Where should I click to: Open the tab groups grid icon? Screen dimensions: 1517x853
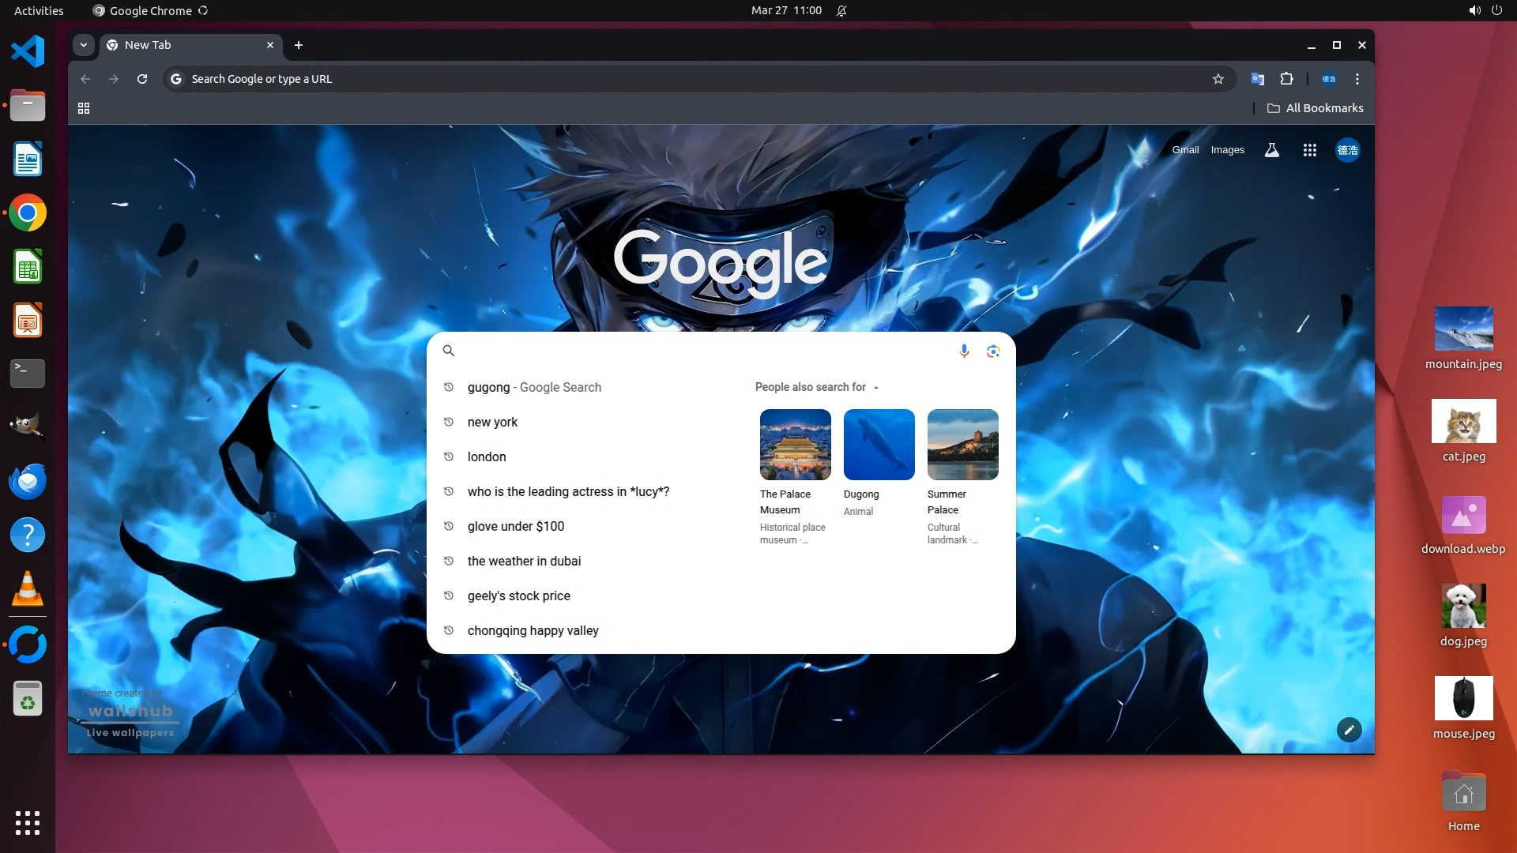pyautogui.click(x=84, y=108)
